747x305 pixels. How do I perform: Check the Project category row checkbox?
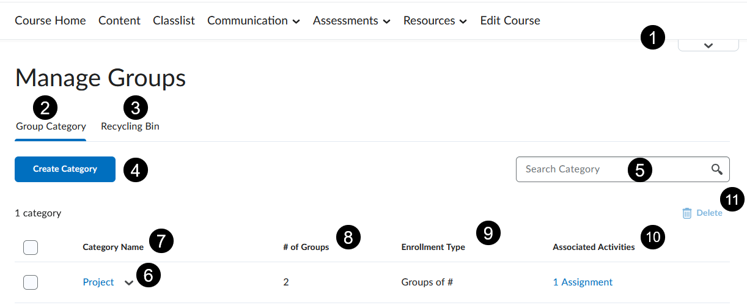(31, 282)
